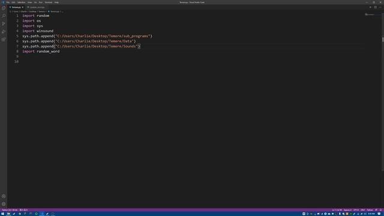Open the Explorer view in the activity bar

pos(4,8)
